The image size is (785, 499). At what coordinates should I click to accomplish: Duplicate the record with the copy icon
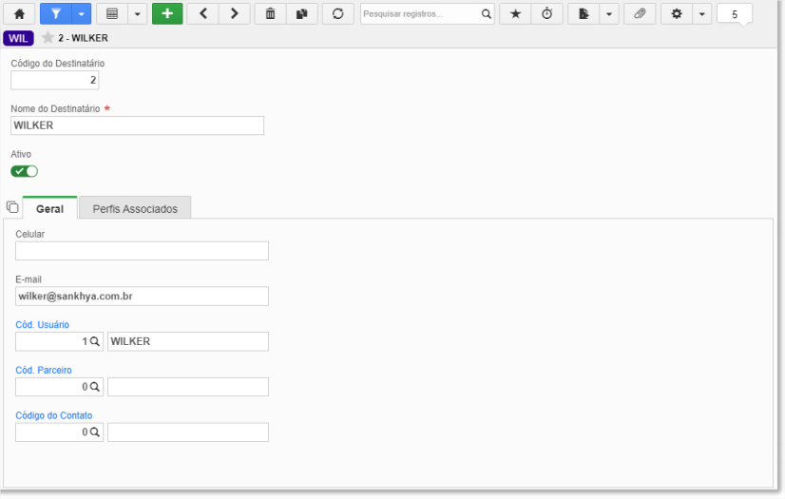(302, 14)
